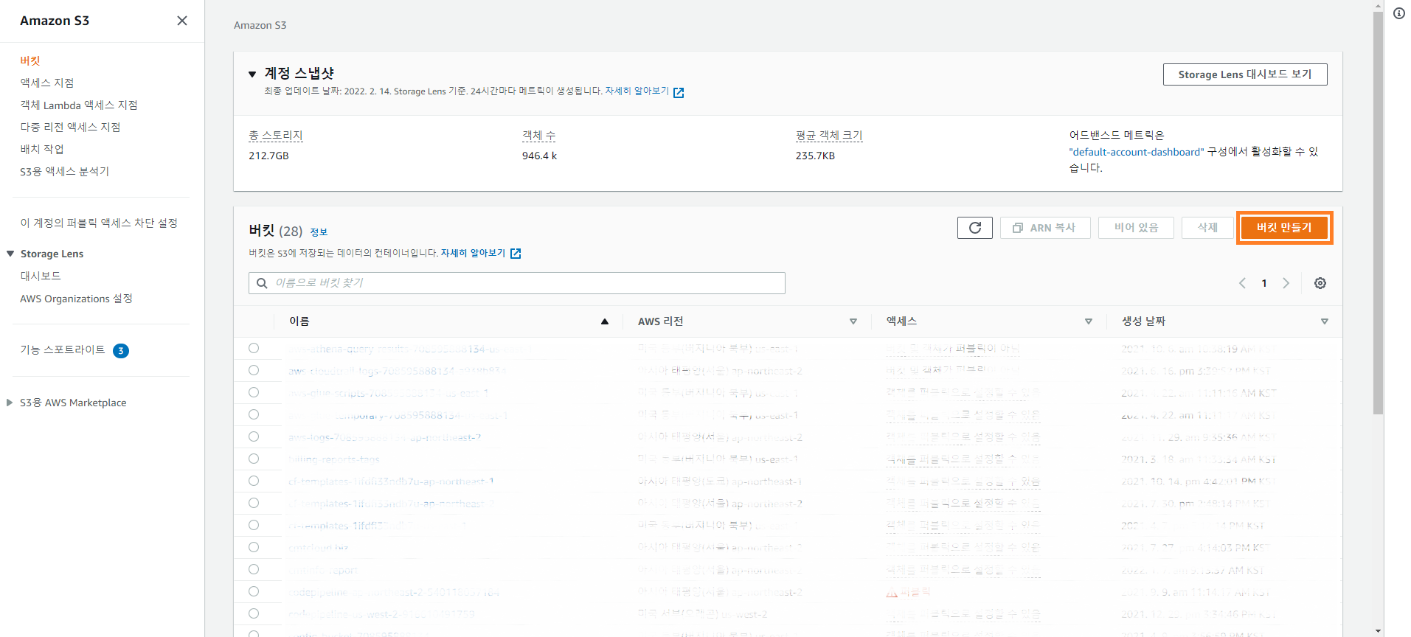Open 버킷 in the sidebar
This screenshot has height=637, width=1411.
30,61
